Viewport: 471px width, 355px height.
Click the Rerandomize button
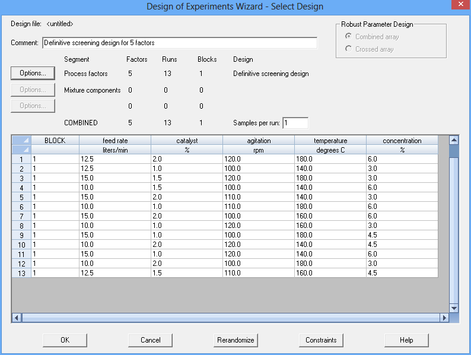(x=235, y=340)
